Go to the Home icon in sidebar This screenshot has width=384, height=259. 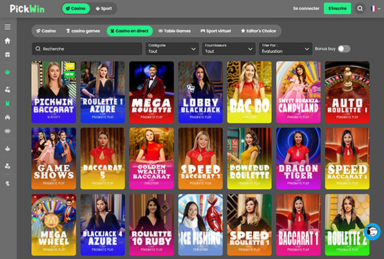point(8,41)
